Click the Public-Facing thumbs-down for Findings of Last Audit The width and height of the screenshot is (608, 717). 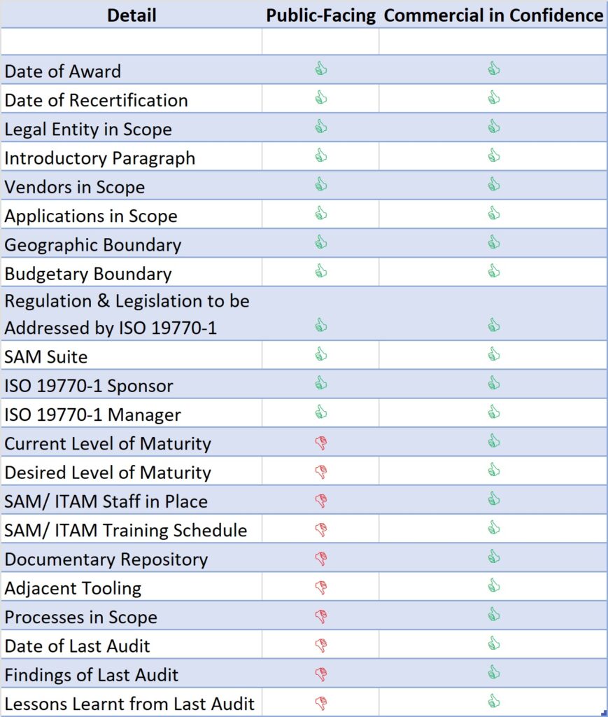[321, 674]
